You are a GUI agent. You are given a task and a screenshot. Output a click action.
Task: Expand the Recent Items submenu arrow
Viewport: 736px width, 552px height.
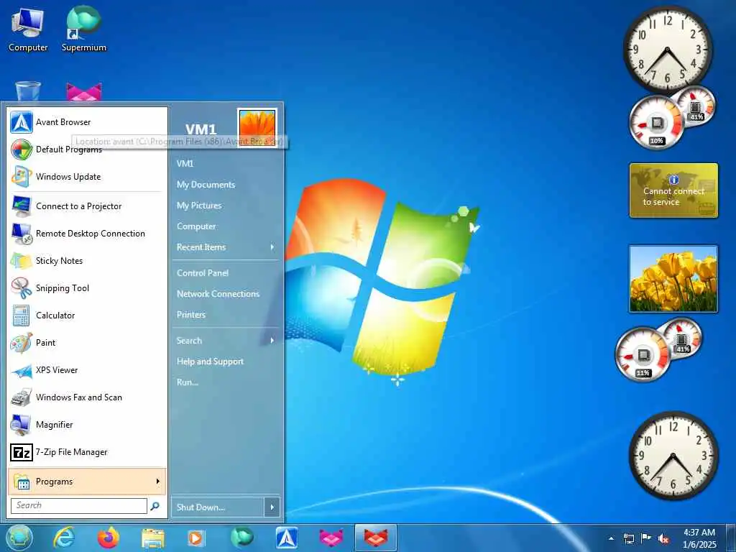[x=272, y=247]
